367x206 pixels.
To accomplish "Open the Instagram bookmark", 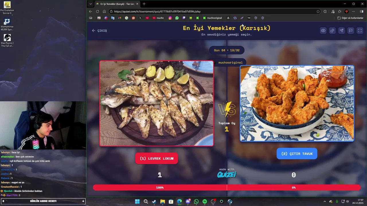I will click(170, 18).
